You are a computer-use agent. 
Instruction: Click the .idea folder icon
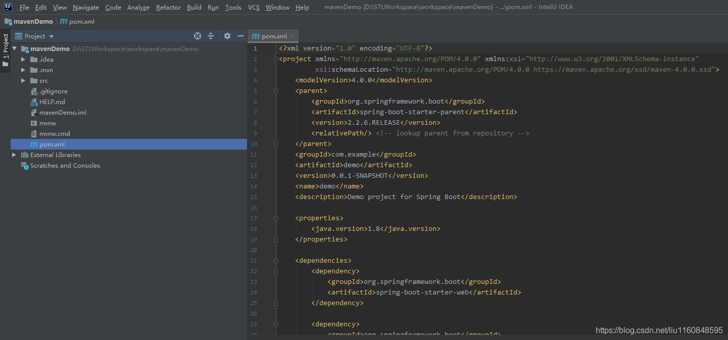click(34, 60)
